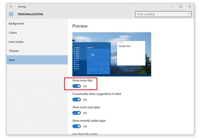The image size is (200, 139).
Task: Click the Show most used apps label
Action: tap(86, 107)
